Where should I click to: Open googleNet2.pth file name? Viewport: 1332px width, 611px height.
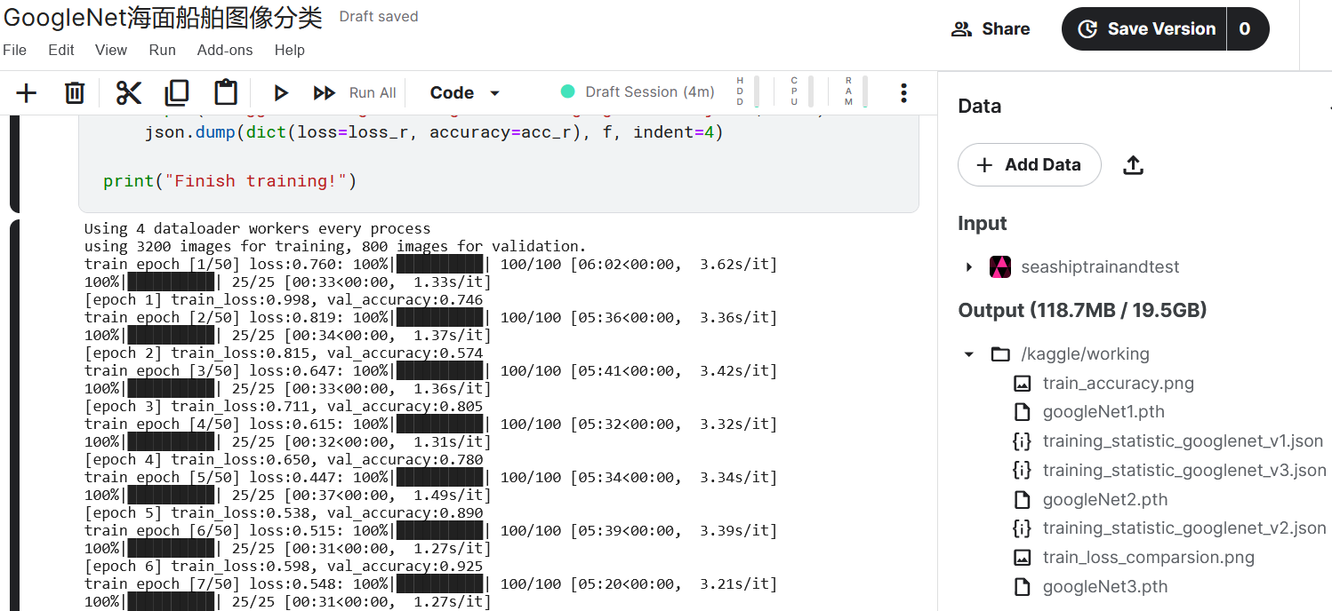point(1105,500)
